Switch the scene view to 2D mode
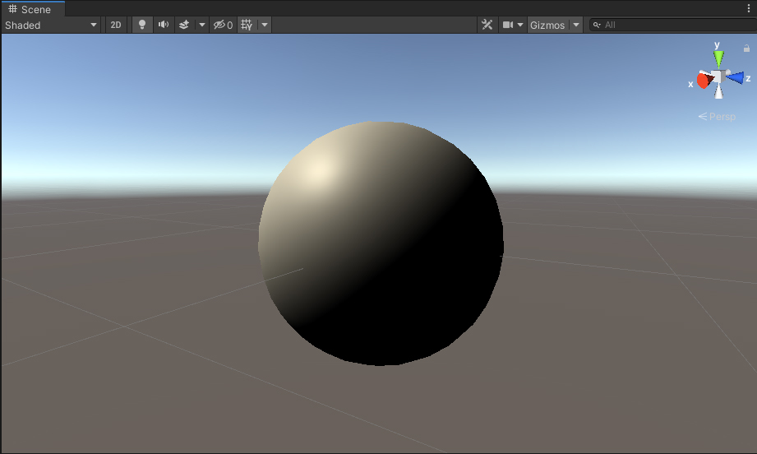This screenshot has height=454, width=757. tap(116, 25)
